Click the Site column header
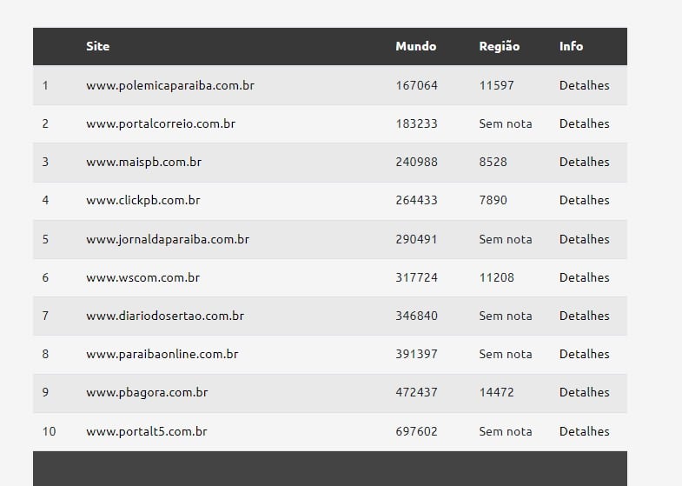Image resolution: width=682 pixels, height=486 pixels. pyautogui.click(x=98, y=46)
